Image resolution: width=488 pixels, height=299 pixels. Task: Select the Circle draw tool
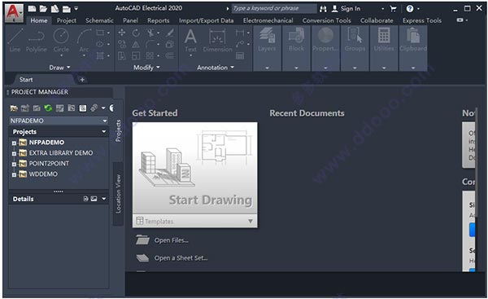click(x=61, y=40)
